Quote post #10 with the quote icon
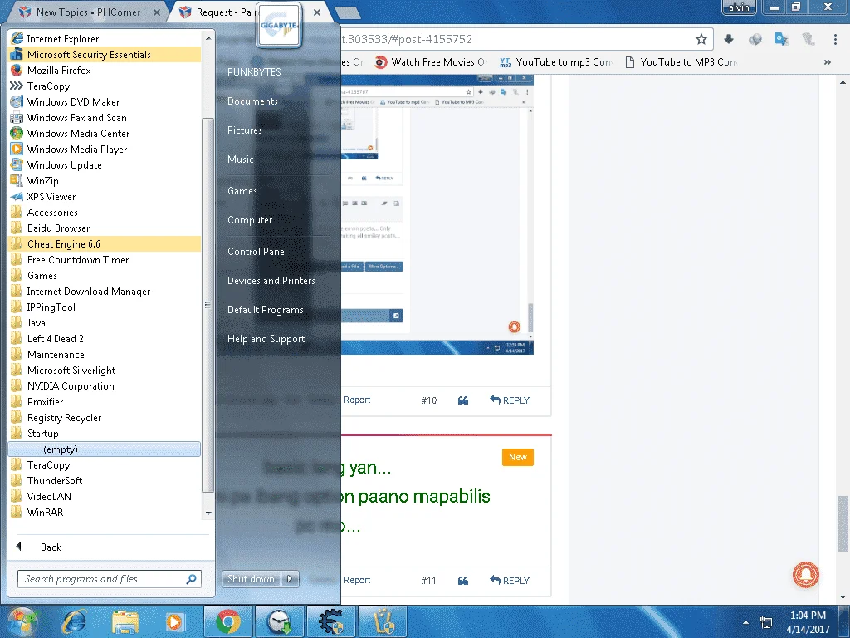850x638 pixels. click(463, 400)
